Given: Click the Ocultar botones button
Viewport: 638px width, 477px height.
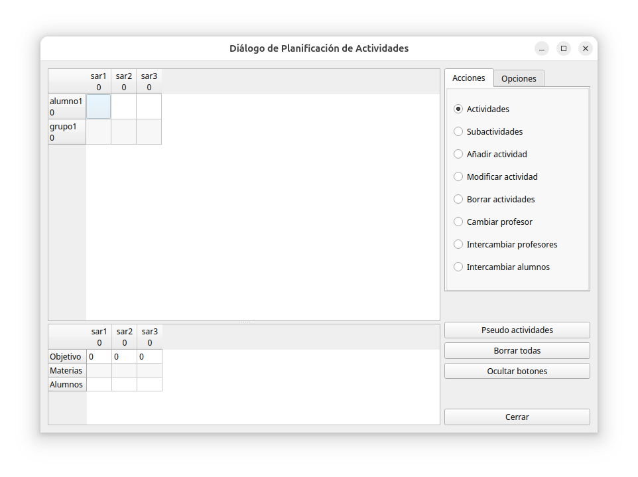Looking at the screenshot, I should click(517, 372).
